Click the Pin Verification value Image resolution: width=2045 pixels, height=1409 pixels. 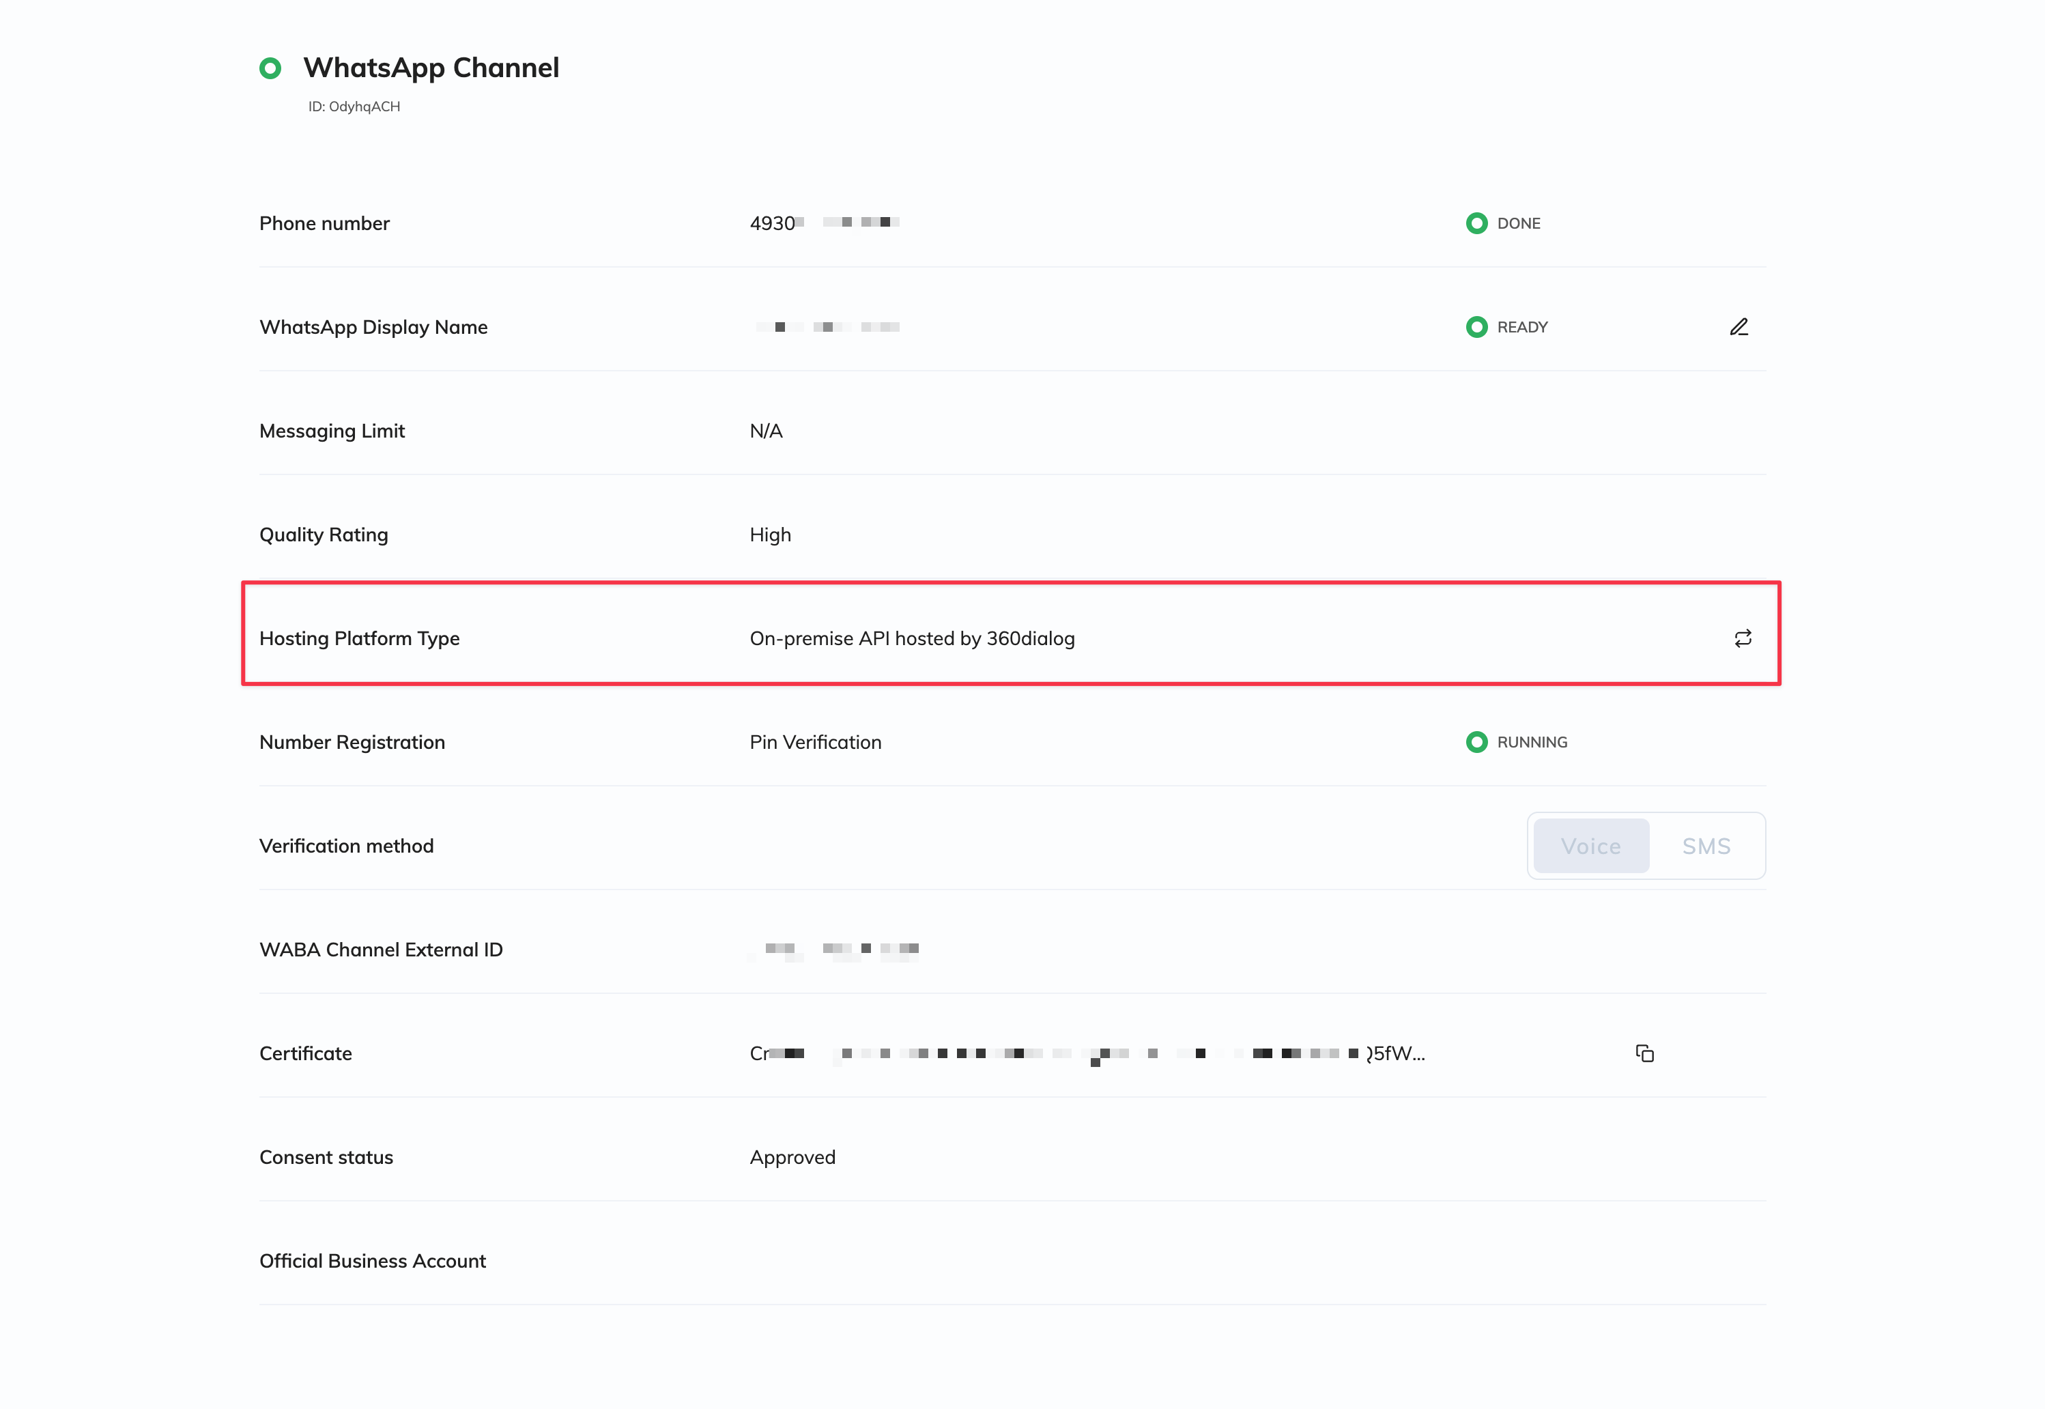coord(814,741)
